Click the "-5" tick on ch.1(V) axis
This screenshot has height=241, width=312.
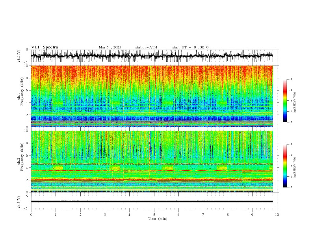pyautogui.click(x=26, y=62)
